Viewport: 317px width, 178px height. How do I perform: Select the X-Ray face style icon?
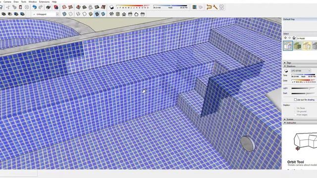[64, 14]
